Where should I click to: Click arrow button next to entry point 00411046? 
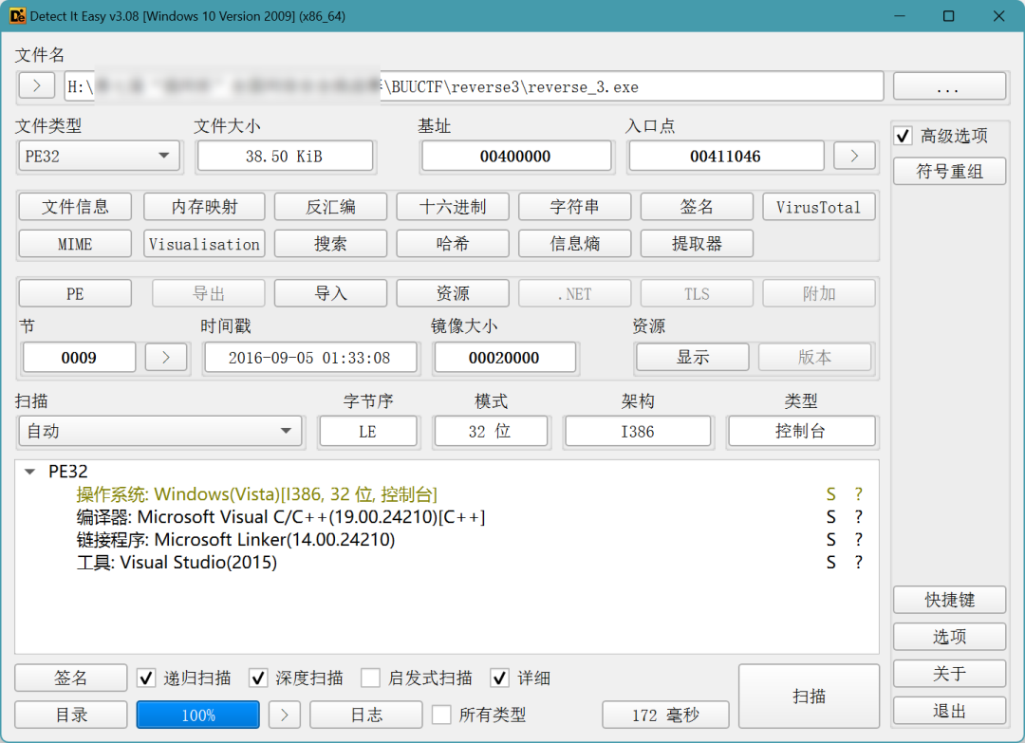click(x=854, y=156)
